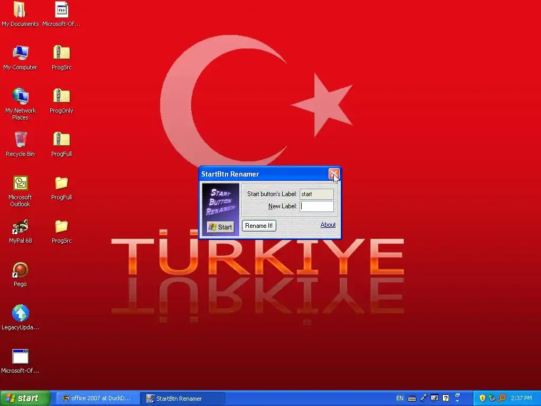
Task: Select the plain ProgSrc folder icon
Action: click(61, 232)
